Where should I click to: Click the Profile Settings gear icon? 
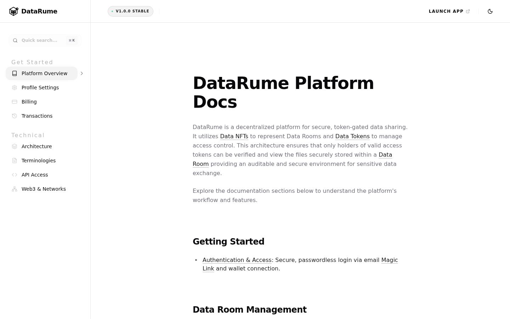pos(15,88)
